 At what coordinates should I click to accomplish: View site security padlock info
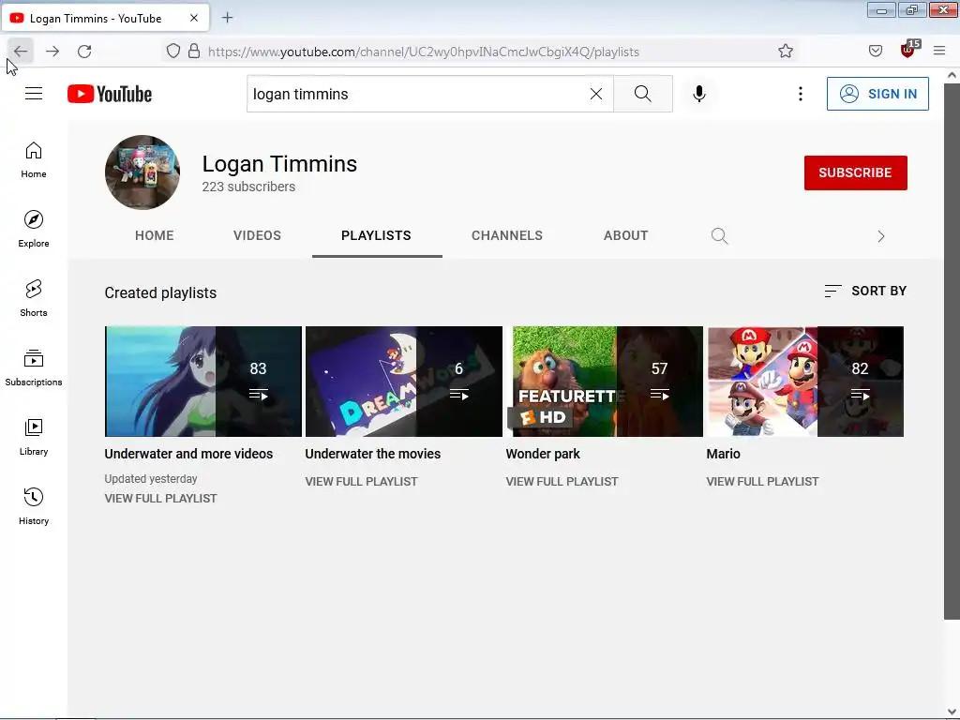tap(194, 52)
